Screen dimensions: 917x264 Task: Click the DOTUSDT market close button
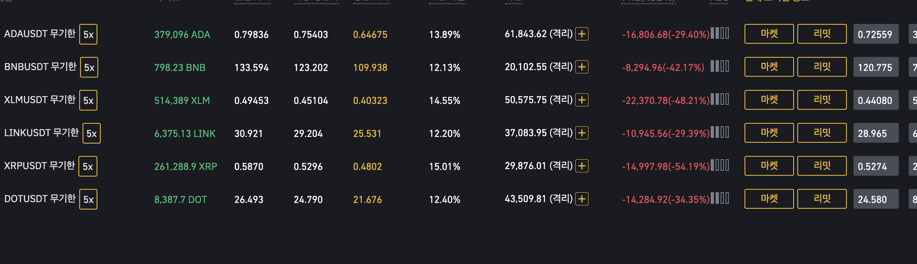pyautogui.click(x=769, y=199)
